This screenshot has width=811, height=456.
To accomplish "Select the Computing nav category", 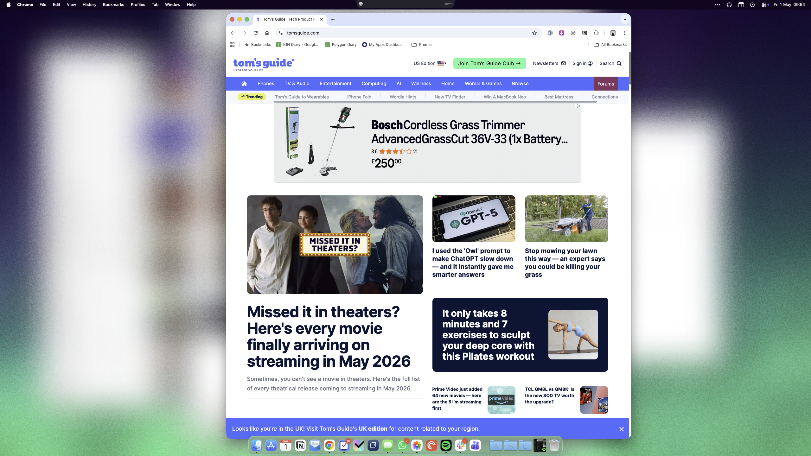I will [x=374, y=84].
